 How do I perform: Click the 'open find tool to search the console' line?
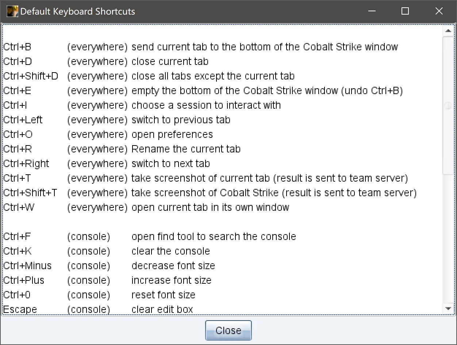[214, 237]
